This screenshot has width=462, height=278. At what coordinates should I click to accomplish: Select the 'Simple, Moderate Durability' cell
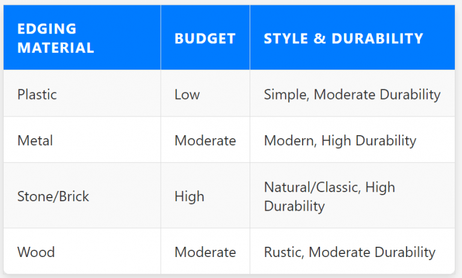pos(352,94)
